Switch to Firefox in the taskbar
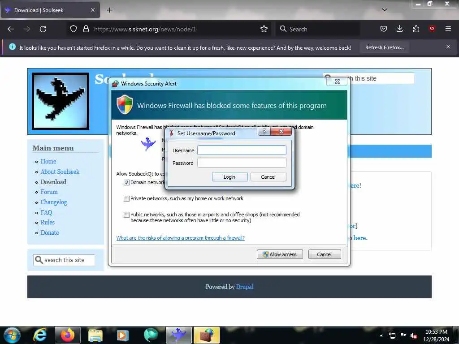 [x=68, y=335]
